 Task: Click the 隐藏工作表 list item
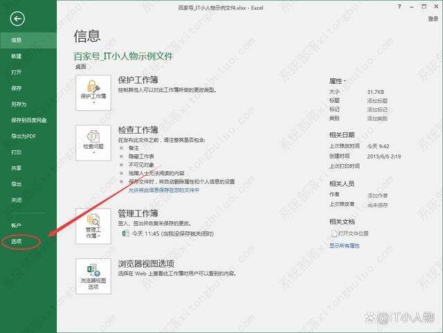coord(141,156)
